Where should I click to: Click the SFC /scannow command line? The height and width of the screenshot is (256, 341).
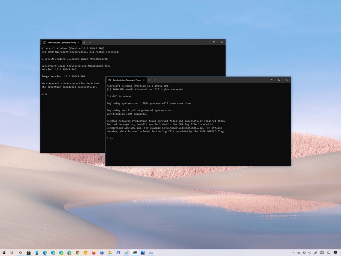coord(119,96)
